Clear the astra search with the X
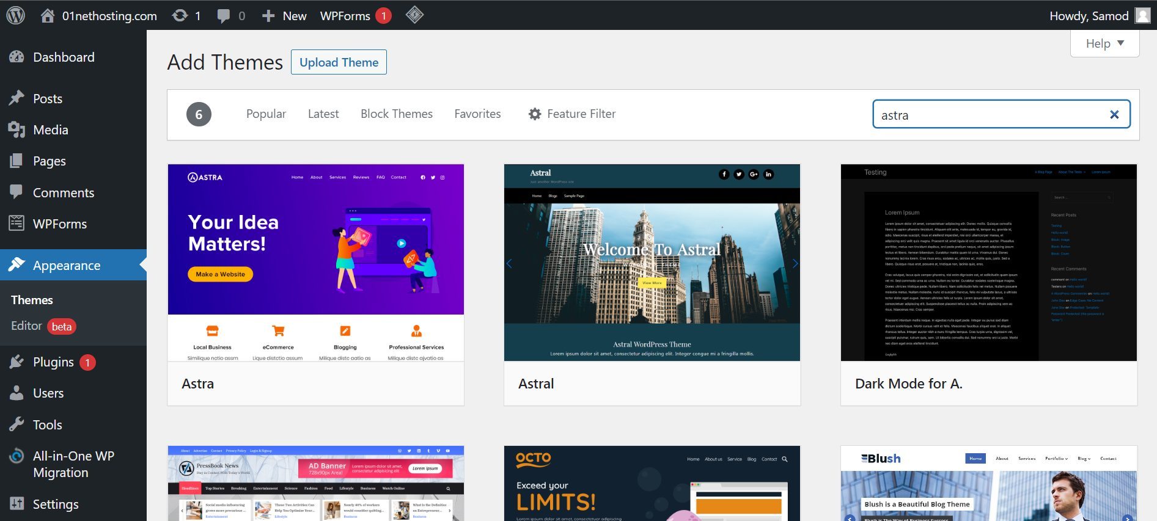 coord(1114,114)
